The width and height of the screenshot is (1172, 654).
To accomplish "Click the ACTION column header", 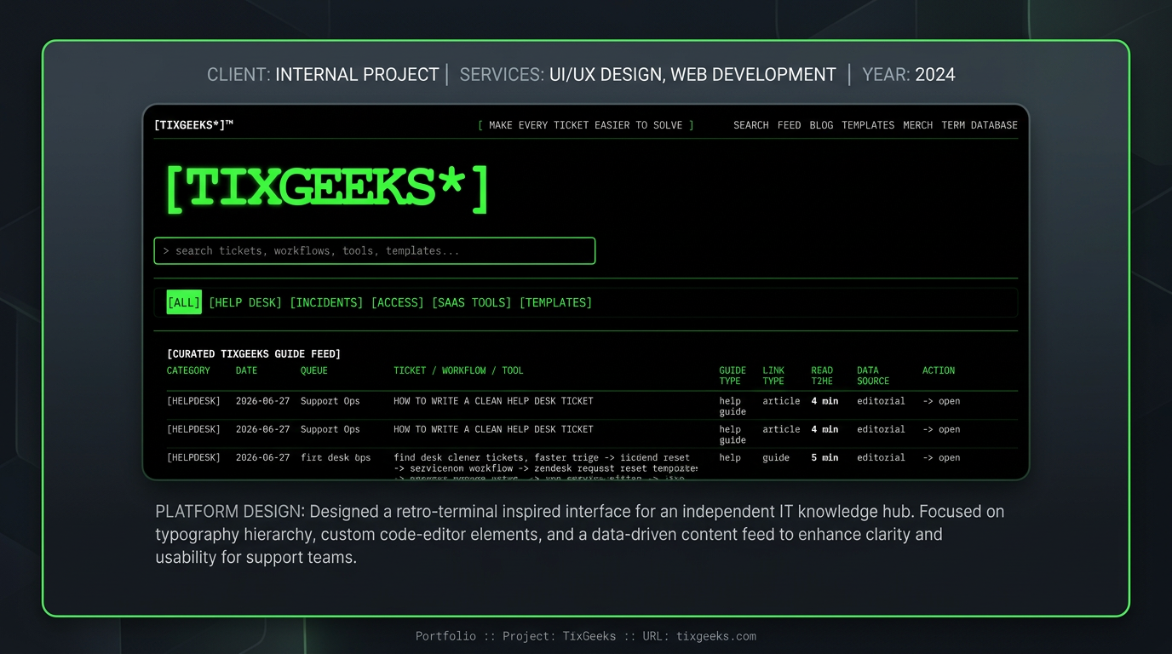I will 939,370.
